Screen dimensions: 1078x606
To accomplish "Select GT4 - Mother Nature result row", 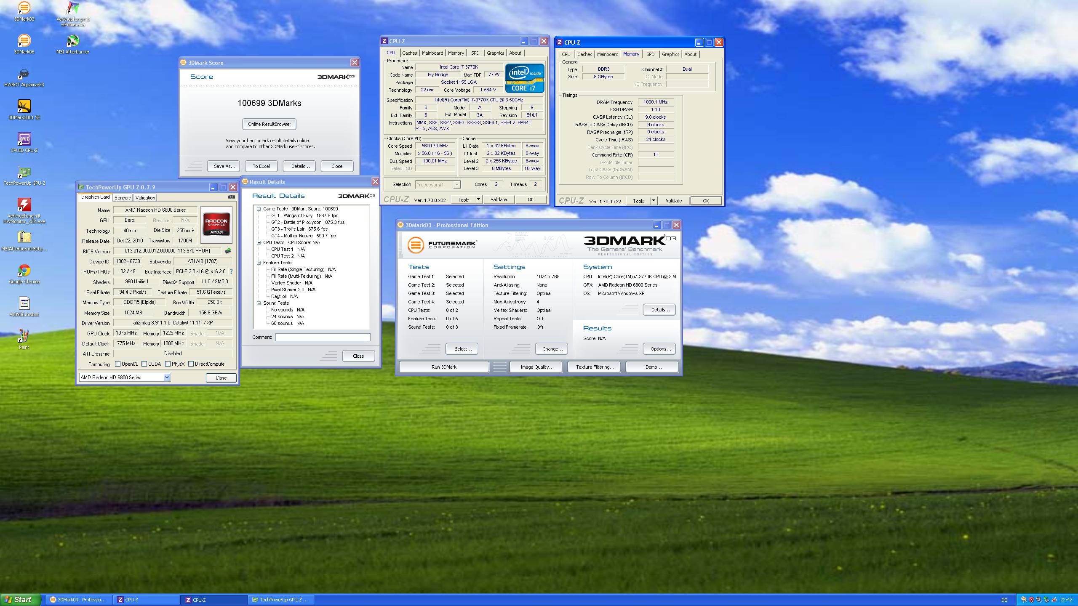I will coord(303,236).
